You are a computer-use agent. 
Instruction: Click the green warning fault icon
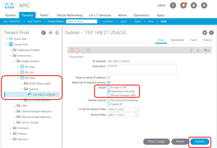89,50
